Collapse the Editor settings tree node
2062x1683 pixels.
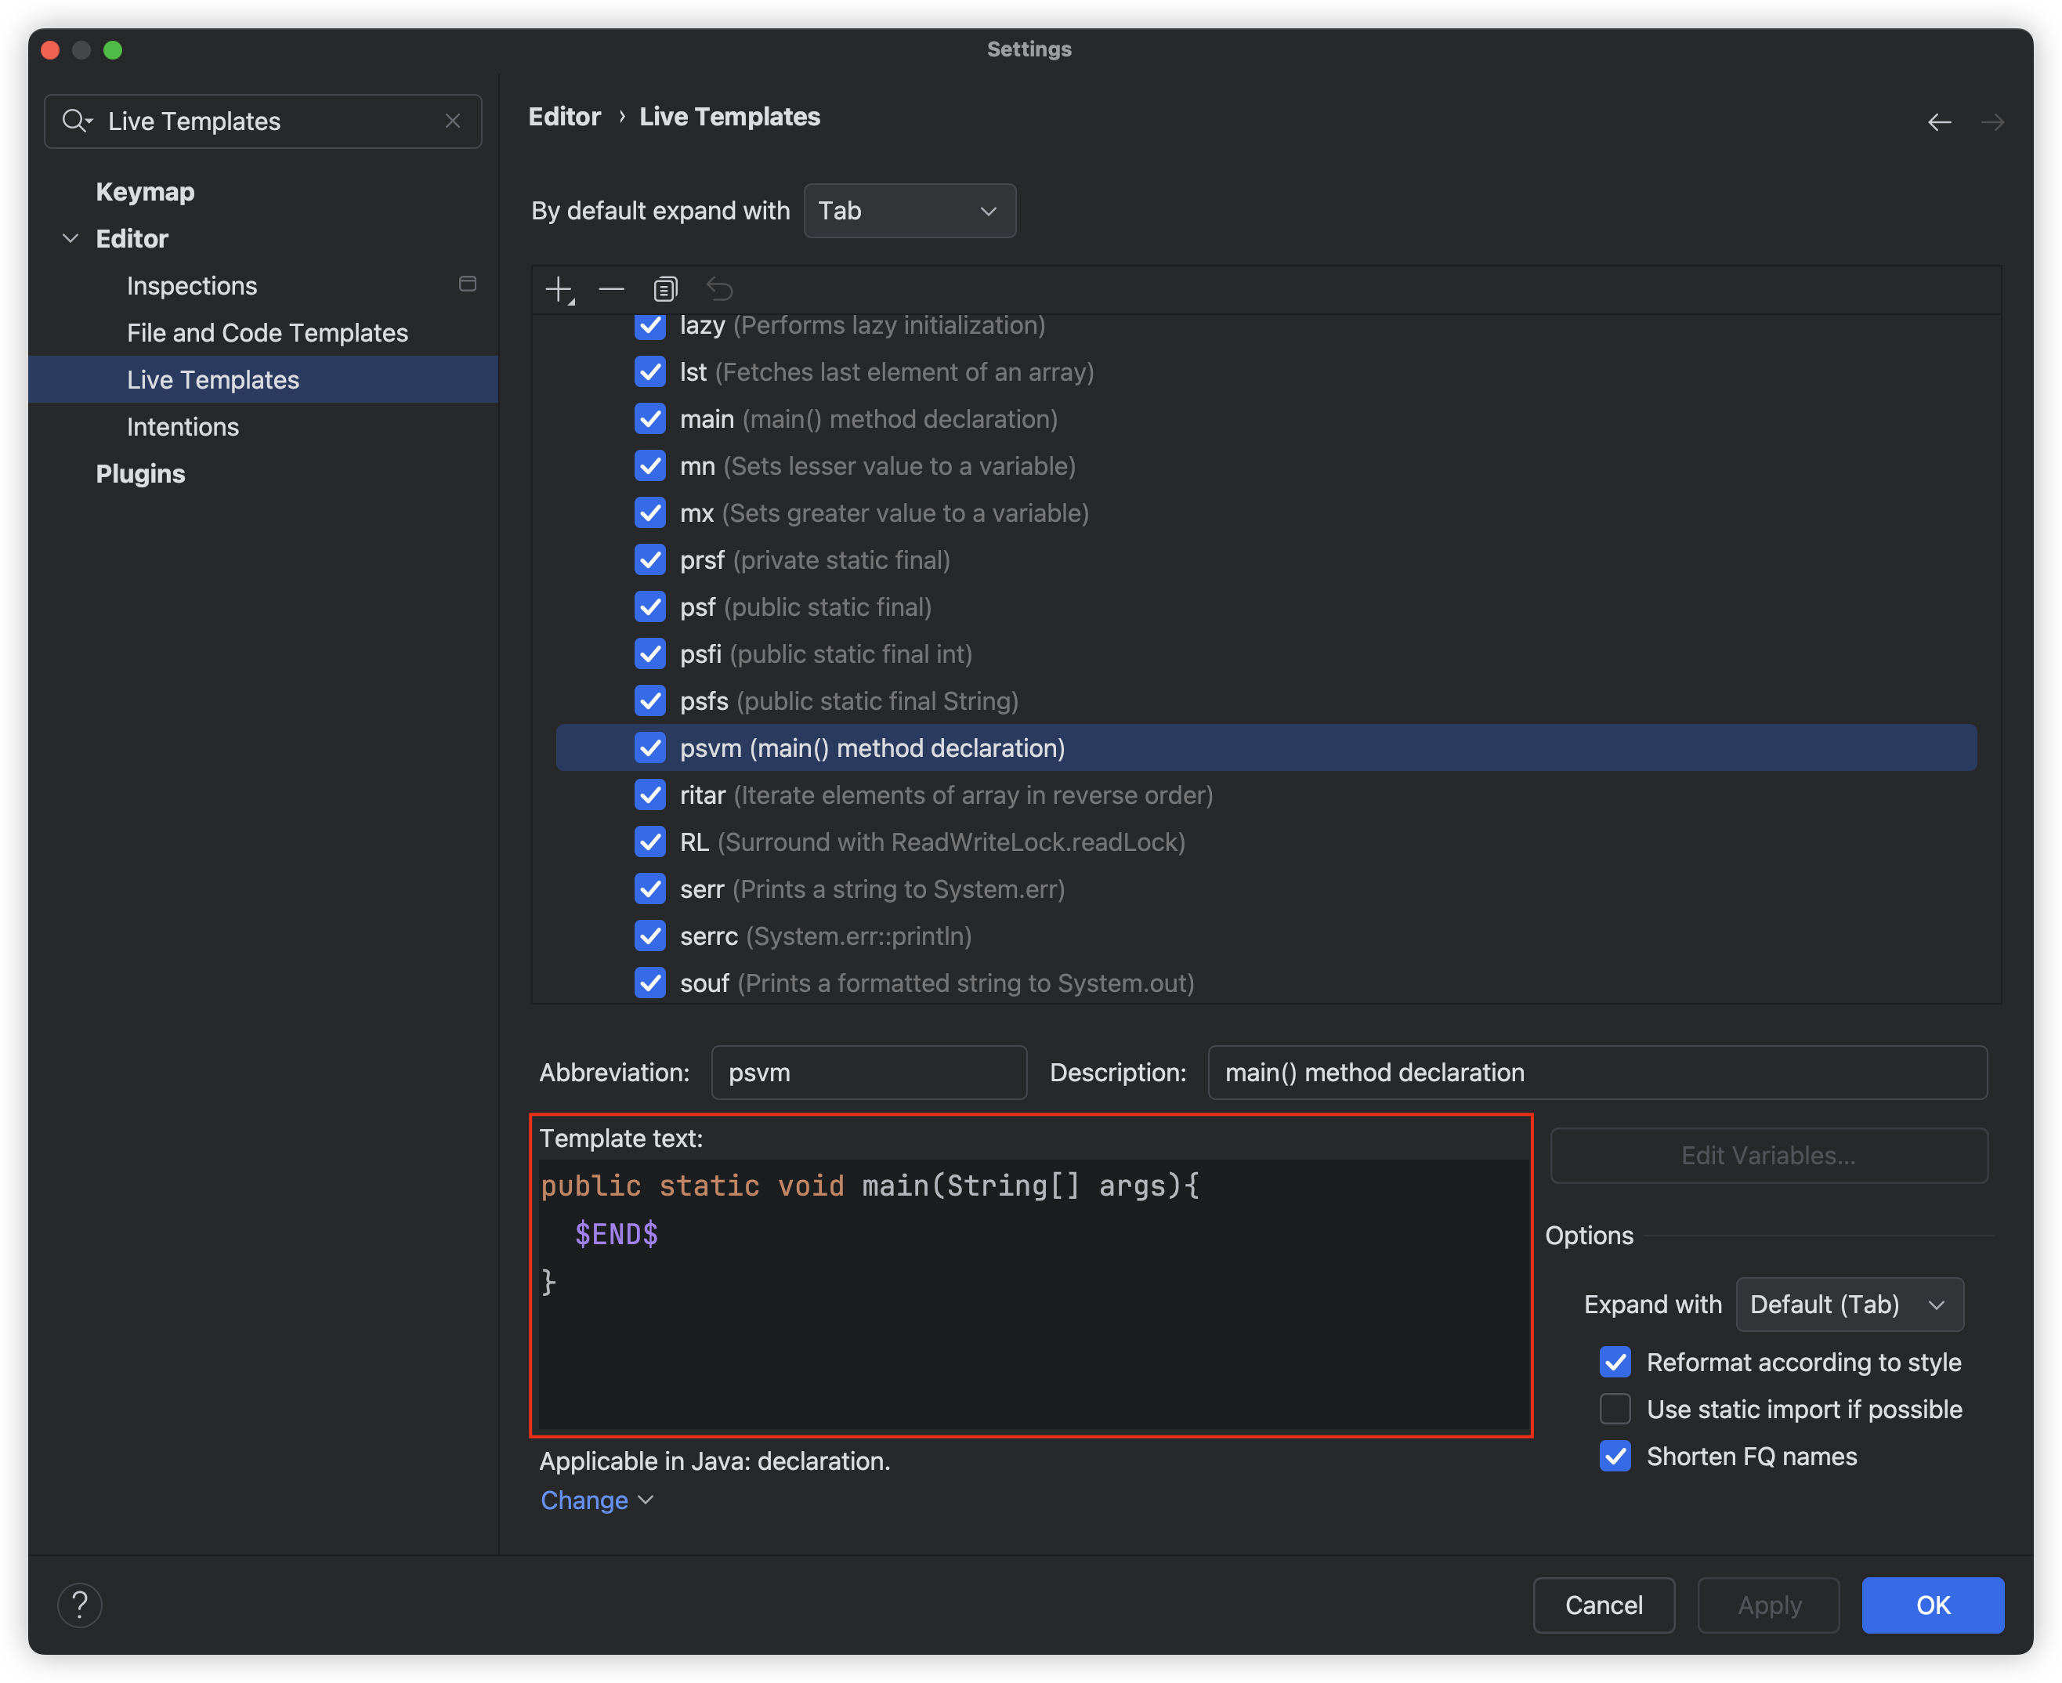pos(71,238)
